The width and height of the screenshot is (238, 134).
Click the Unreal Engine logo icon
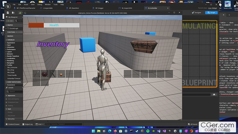[8, 6]
